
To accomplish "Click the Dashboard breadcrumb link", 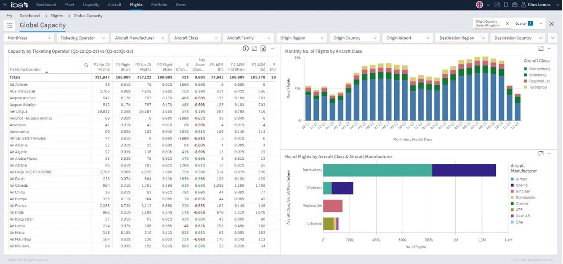I will click(29, 15).
